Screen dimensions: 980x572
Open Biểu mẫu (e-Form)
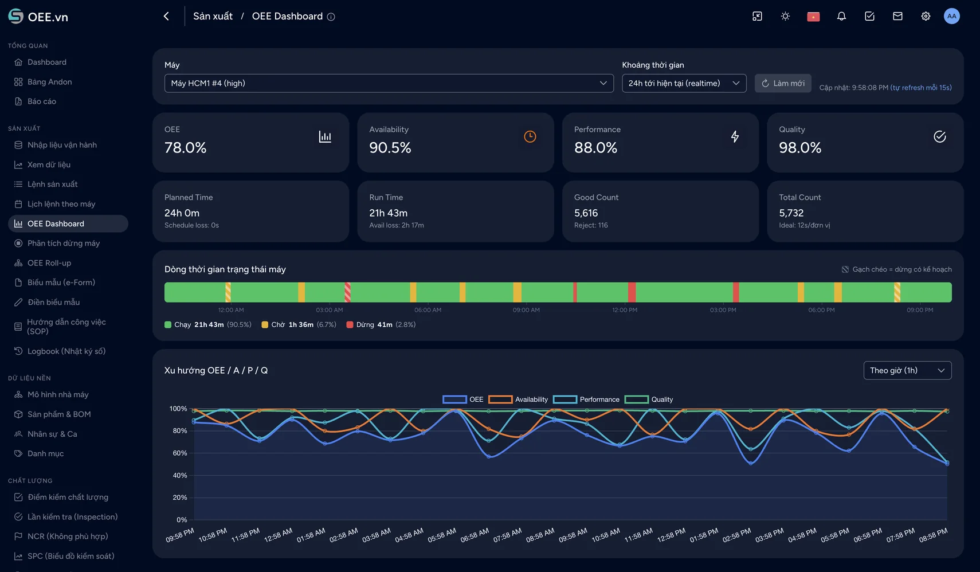pyautogui.click(x=68, y=283)
